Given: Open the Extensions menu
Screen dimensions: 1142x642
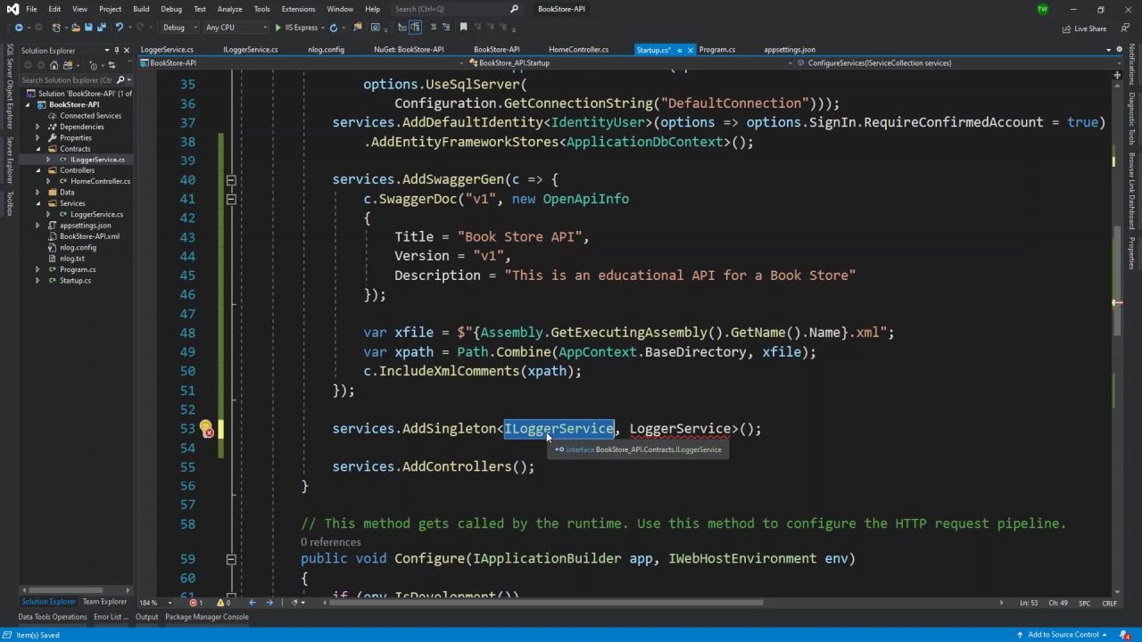Looking at the screenshot, I should click(298, 9).
